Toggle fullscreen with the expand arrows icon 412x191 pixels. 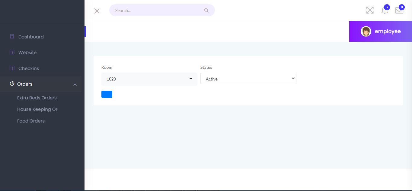[x=370, y=10]
